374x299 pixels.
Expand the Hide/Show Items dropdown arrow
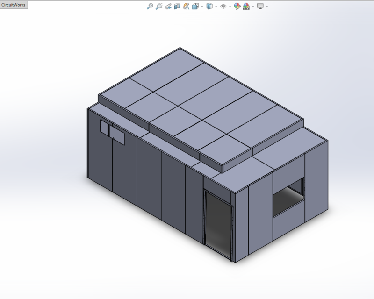230,7
